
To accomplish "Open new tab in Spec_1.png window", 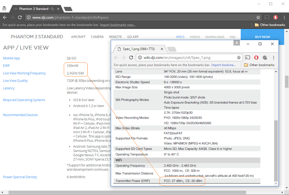I will tap(172, 49).
